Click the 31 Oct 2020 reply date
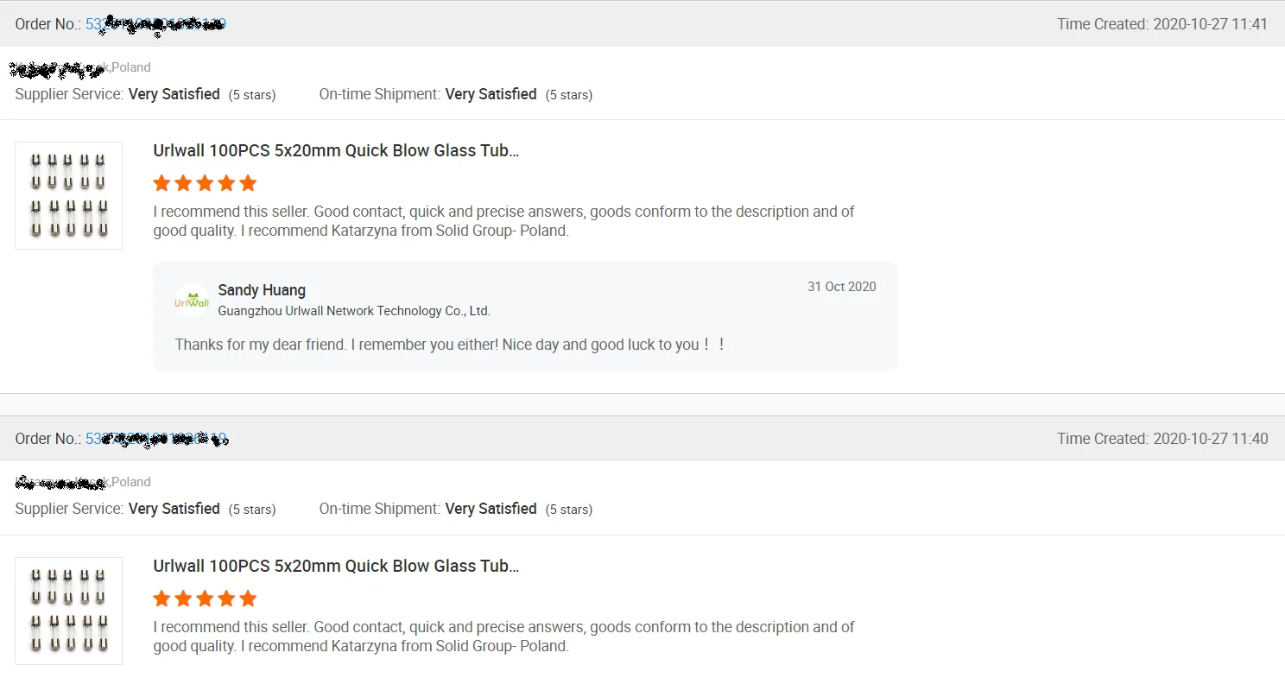 pos(841,287)
